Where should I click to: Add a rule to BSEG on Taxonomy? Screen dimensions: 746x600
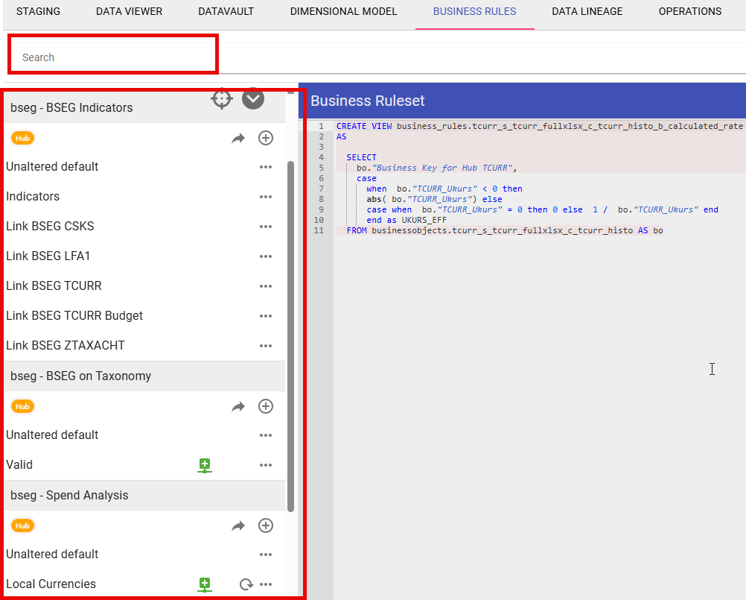(x=266, y=406)
